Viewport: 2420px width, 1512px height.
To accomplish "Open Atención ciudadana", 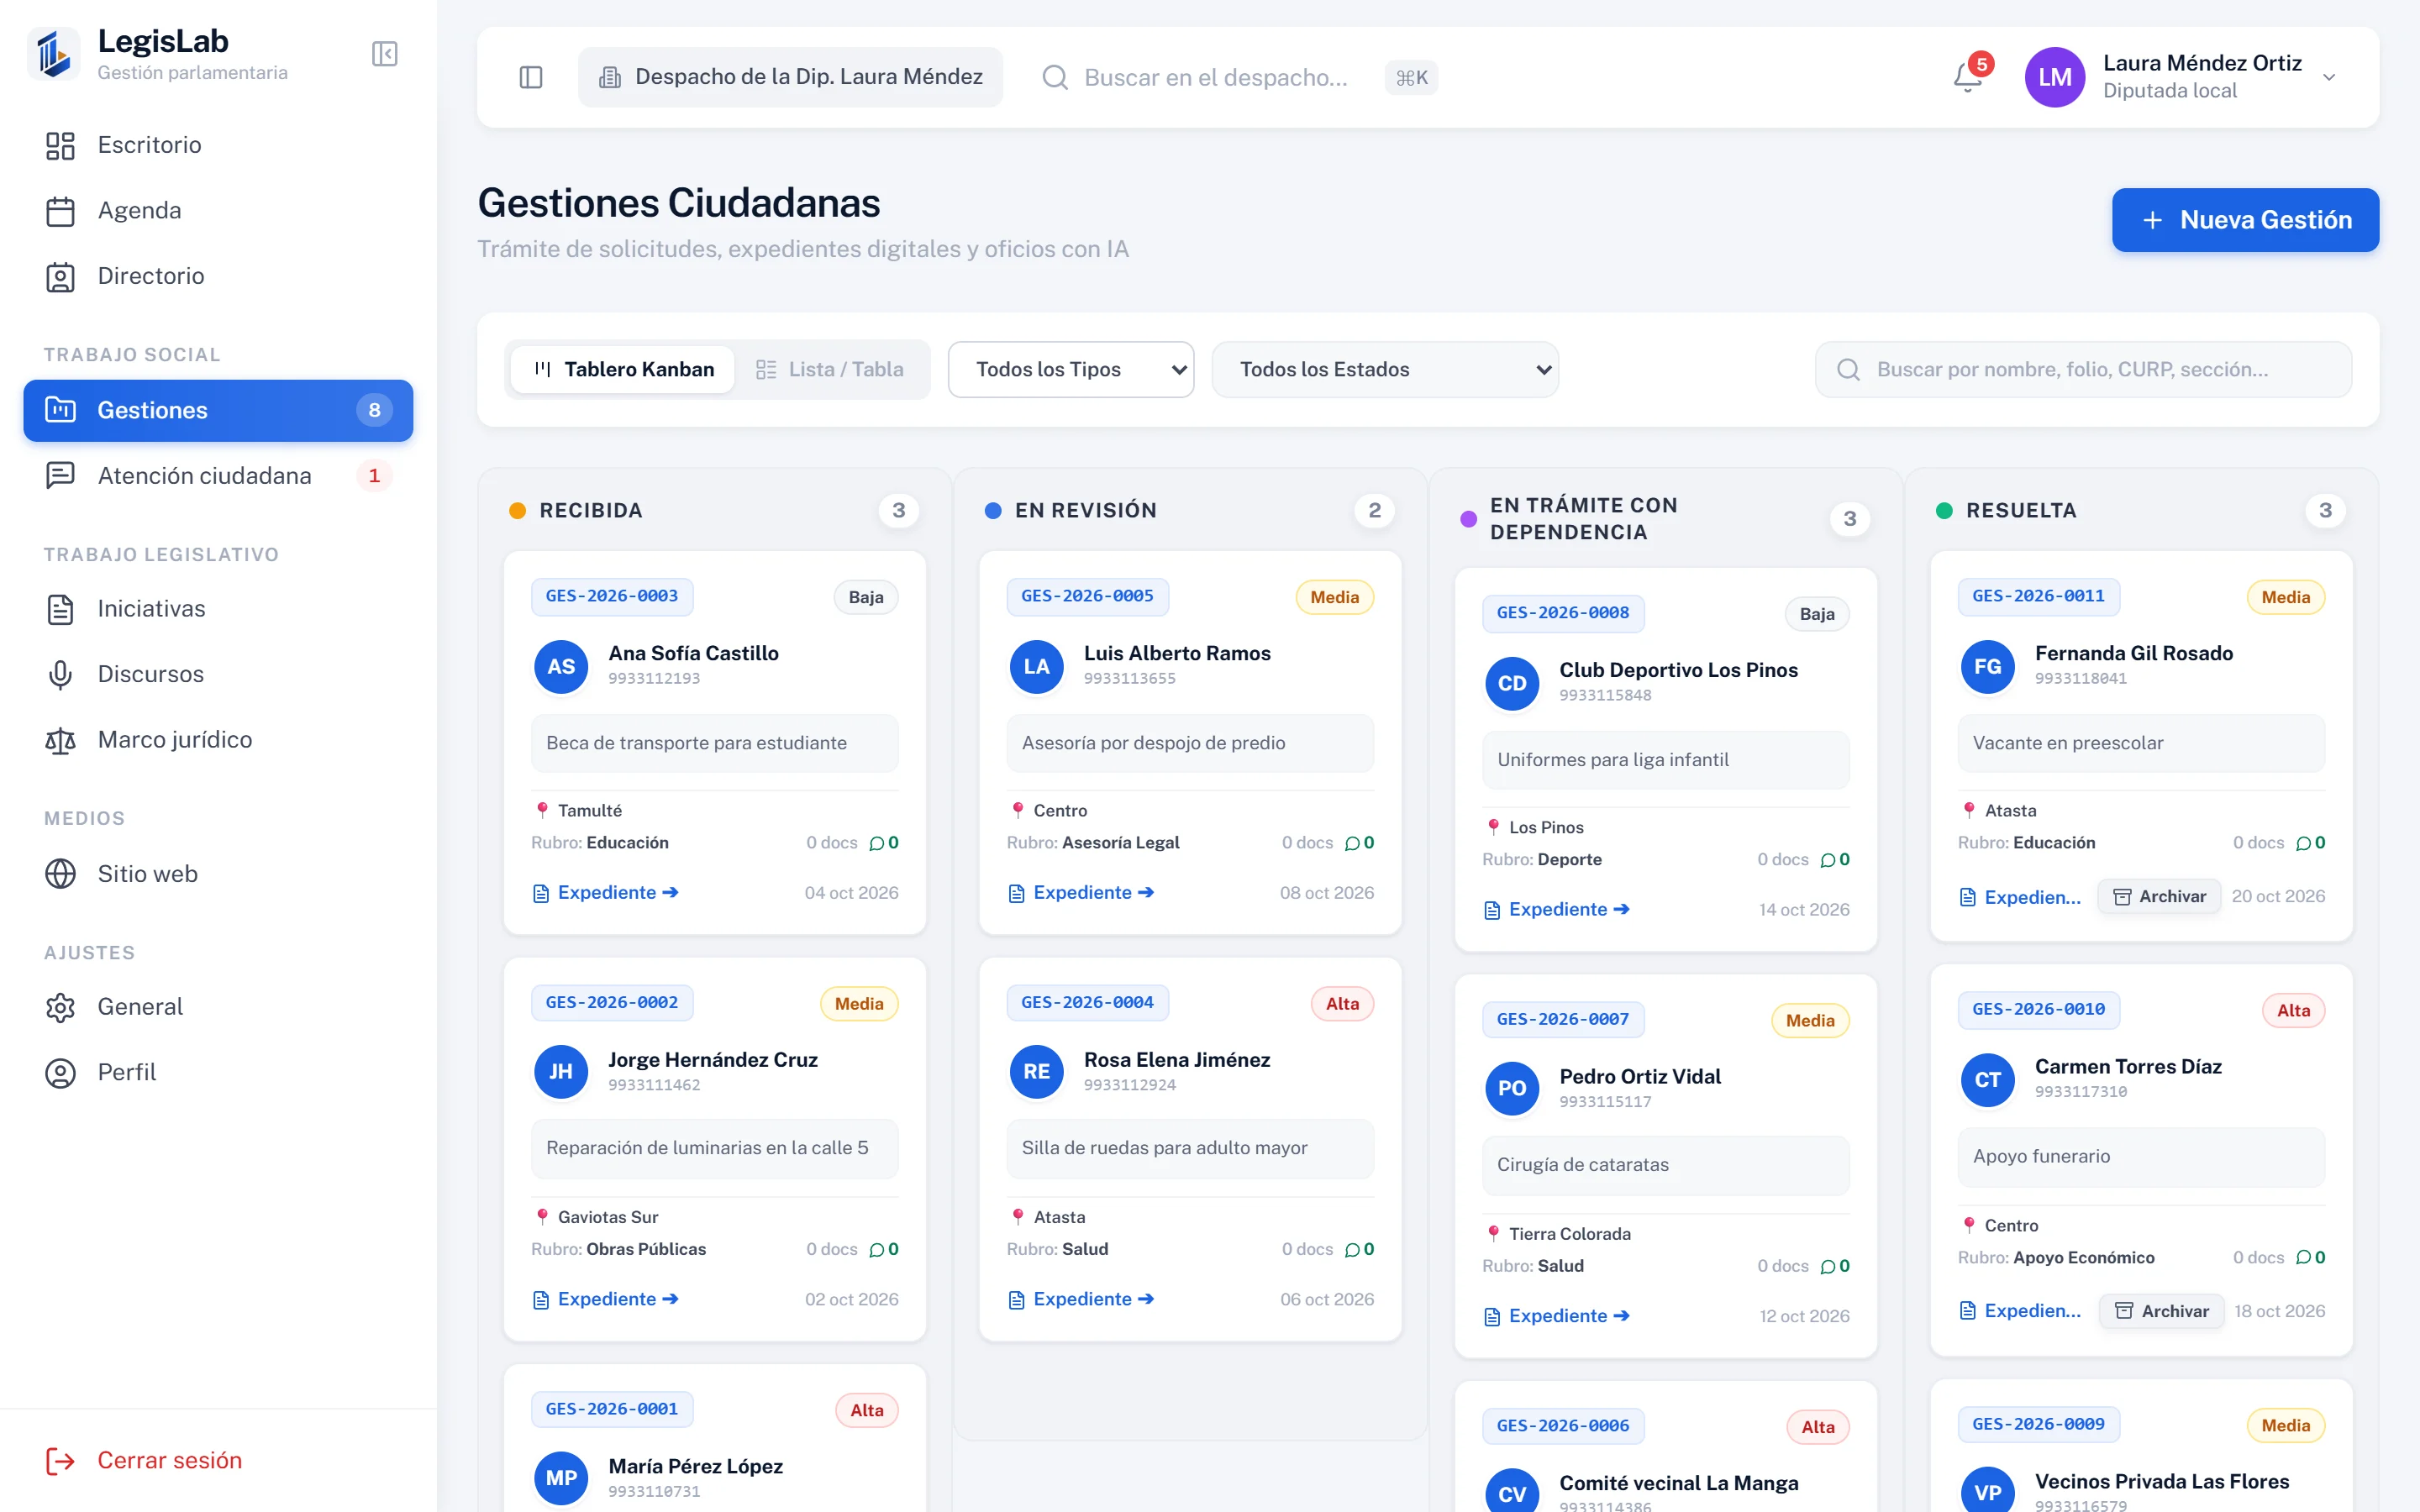I will 218,476.
